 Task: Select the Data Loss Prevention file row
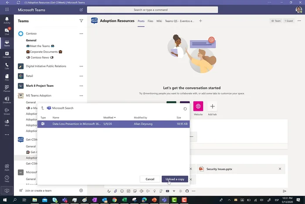[x=113, y=124]
